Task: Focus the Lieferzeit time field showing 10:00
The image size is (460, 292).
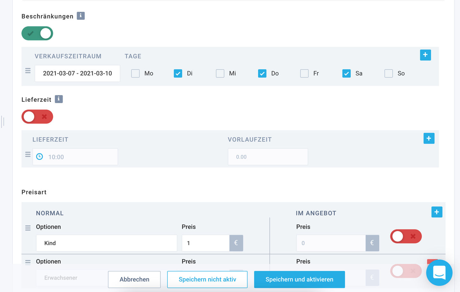Action: point(75,157)
